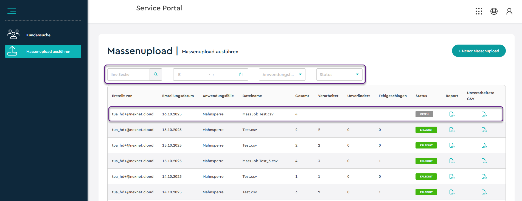Click the Dateiname column header
The height and width of the screenshot is (201, 522).
click(252, 96)
